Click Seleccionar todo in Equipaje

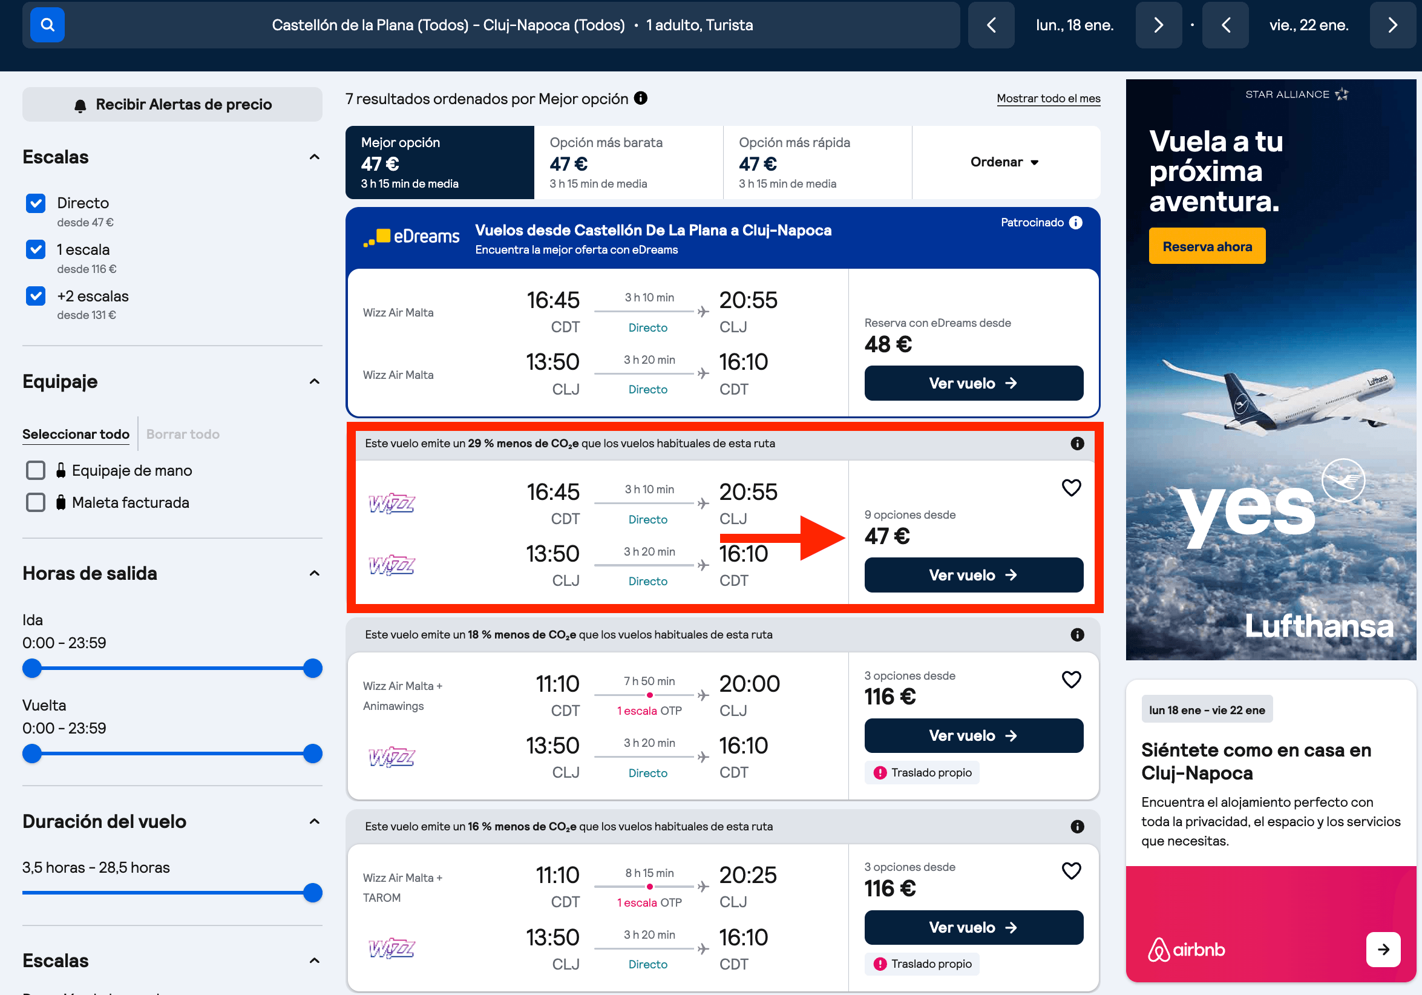pyautogui.click(x=76, y=435)
